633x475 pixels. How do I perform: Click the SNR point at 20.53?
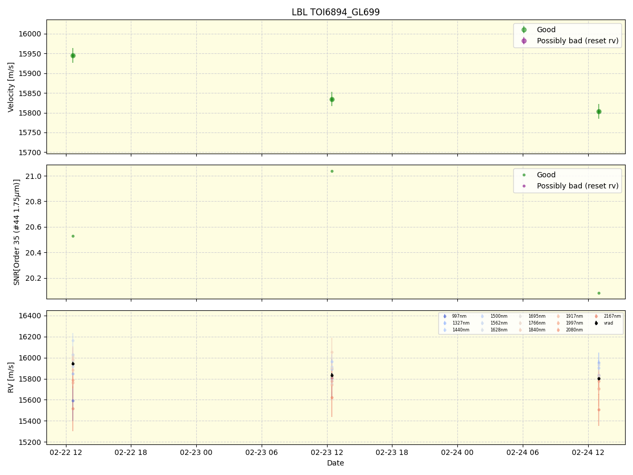pos(73,236)
